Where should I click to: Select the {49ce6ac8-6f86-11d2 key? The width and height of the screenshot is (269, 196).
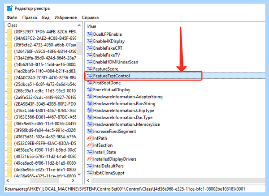(45, 163)
